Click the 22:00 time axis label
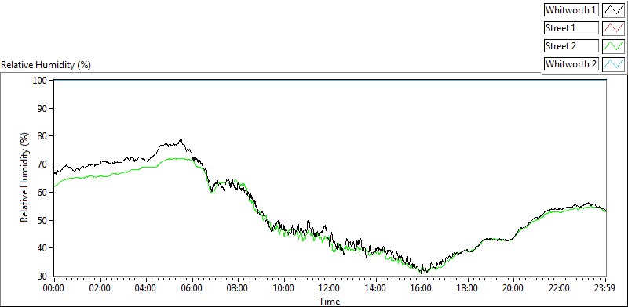628x307 pixels. 560,287
